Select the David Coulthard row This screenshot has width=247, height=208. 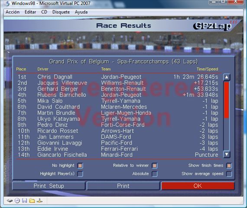pyautogui.click(x=118, y=107)
